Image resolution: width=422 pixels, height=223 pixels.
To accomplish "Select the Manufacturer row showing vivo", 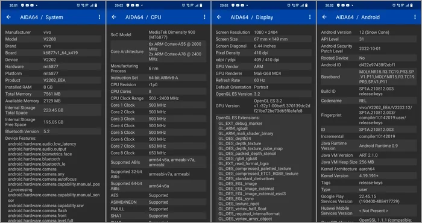I will tap(53, 33).
